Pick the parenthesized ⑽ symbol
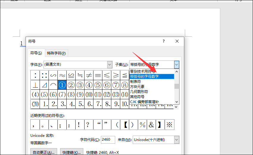 [89, 94]
